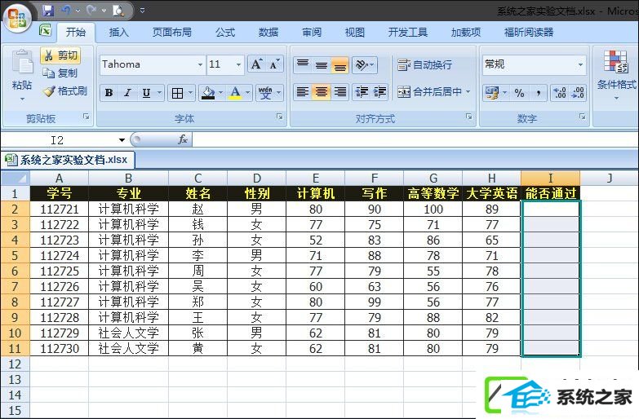The width and height of the screenshot is (639, 419).
Task: Increase decimal places
Action: pyautogui.click(x=560, y=93)
